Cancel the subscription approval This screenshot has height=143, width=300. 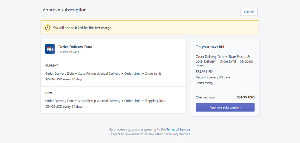[249, 12]
